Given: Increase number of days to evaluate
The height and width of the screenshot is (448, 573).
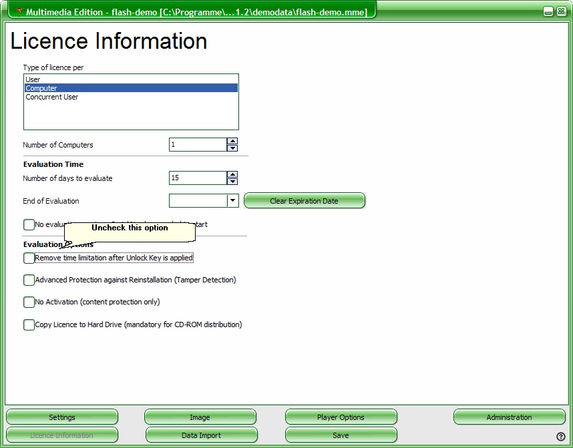Looking at the screenshot, I should [x=232, y=174].
